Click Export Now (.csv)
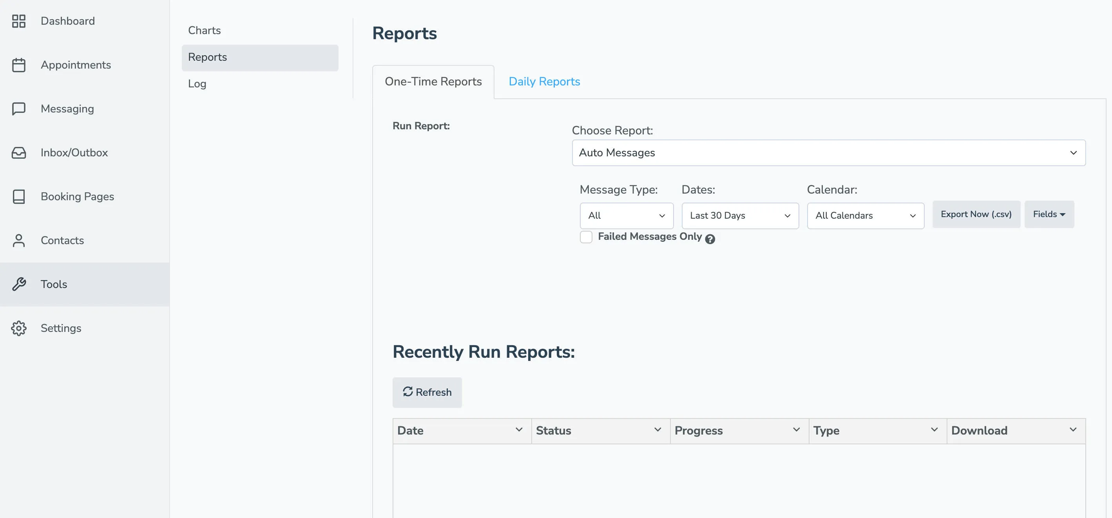This screenshot has height=518, width=1112. click(976, 214)
